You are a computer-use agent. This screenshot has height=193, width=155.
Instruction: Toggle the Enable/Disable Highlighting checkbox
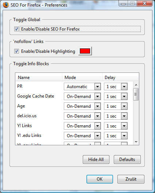coord(16,51)
